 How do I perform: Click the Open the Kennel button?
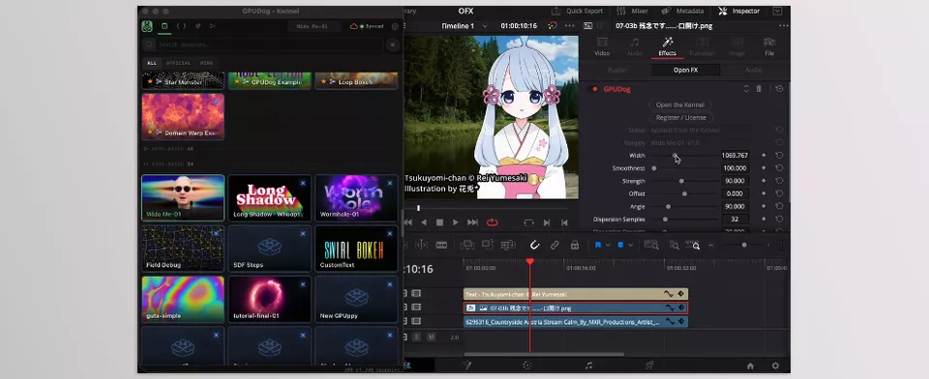[679, 104]
